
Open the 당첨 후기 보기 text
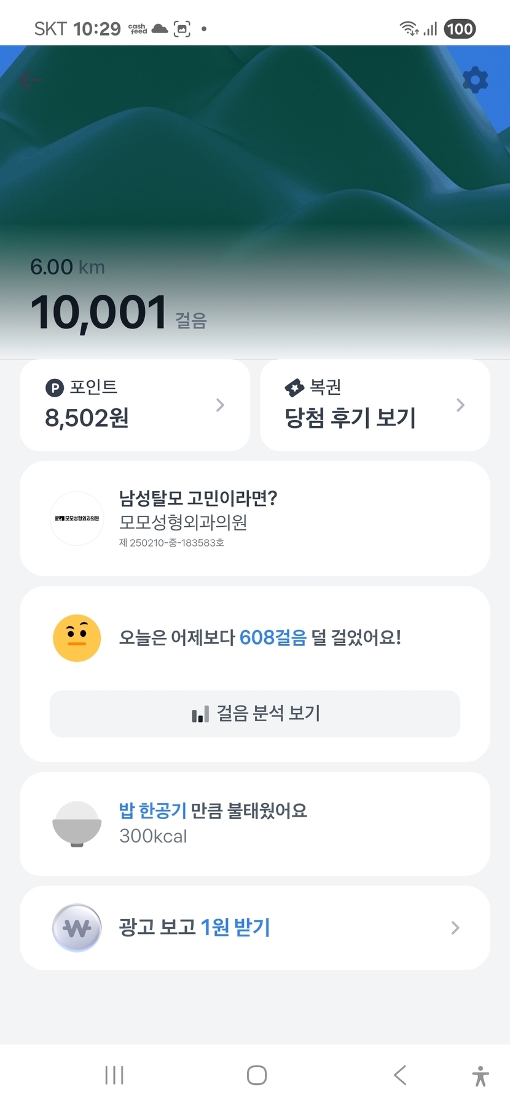[x=350, y=418]
